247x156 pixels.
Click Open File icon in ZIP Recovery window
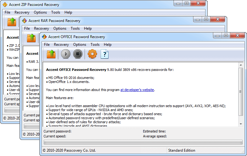coord(12,22)
